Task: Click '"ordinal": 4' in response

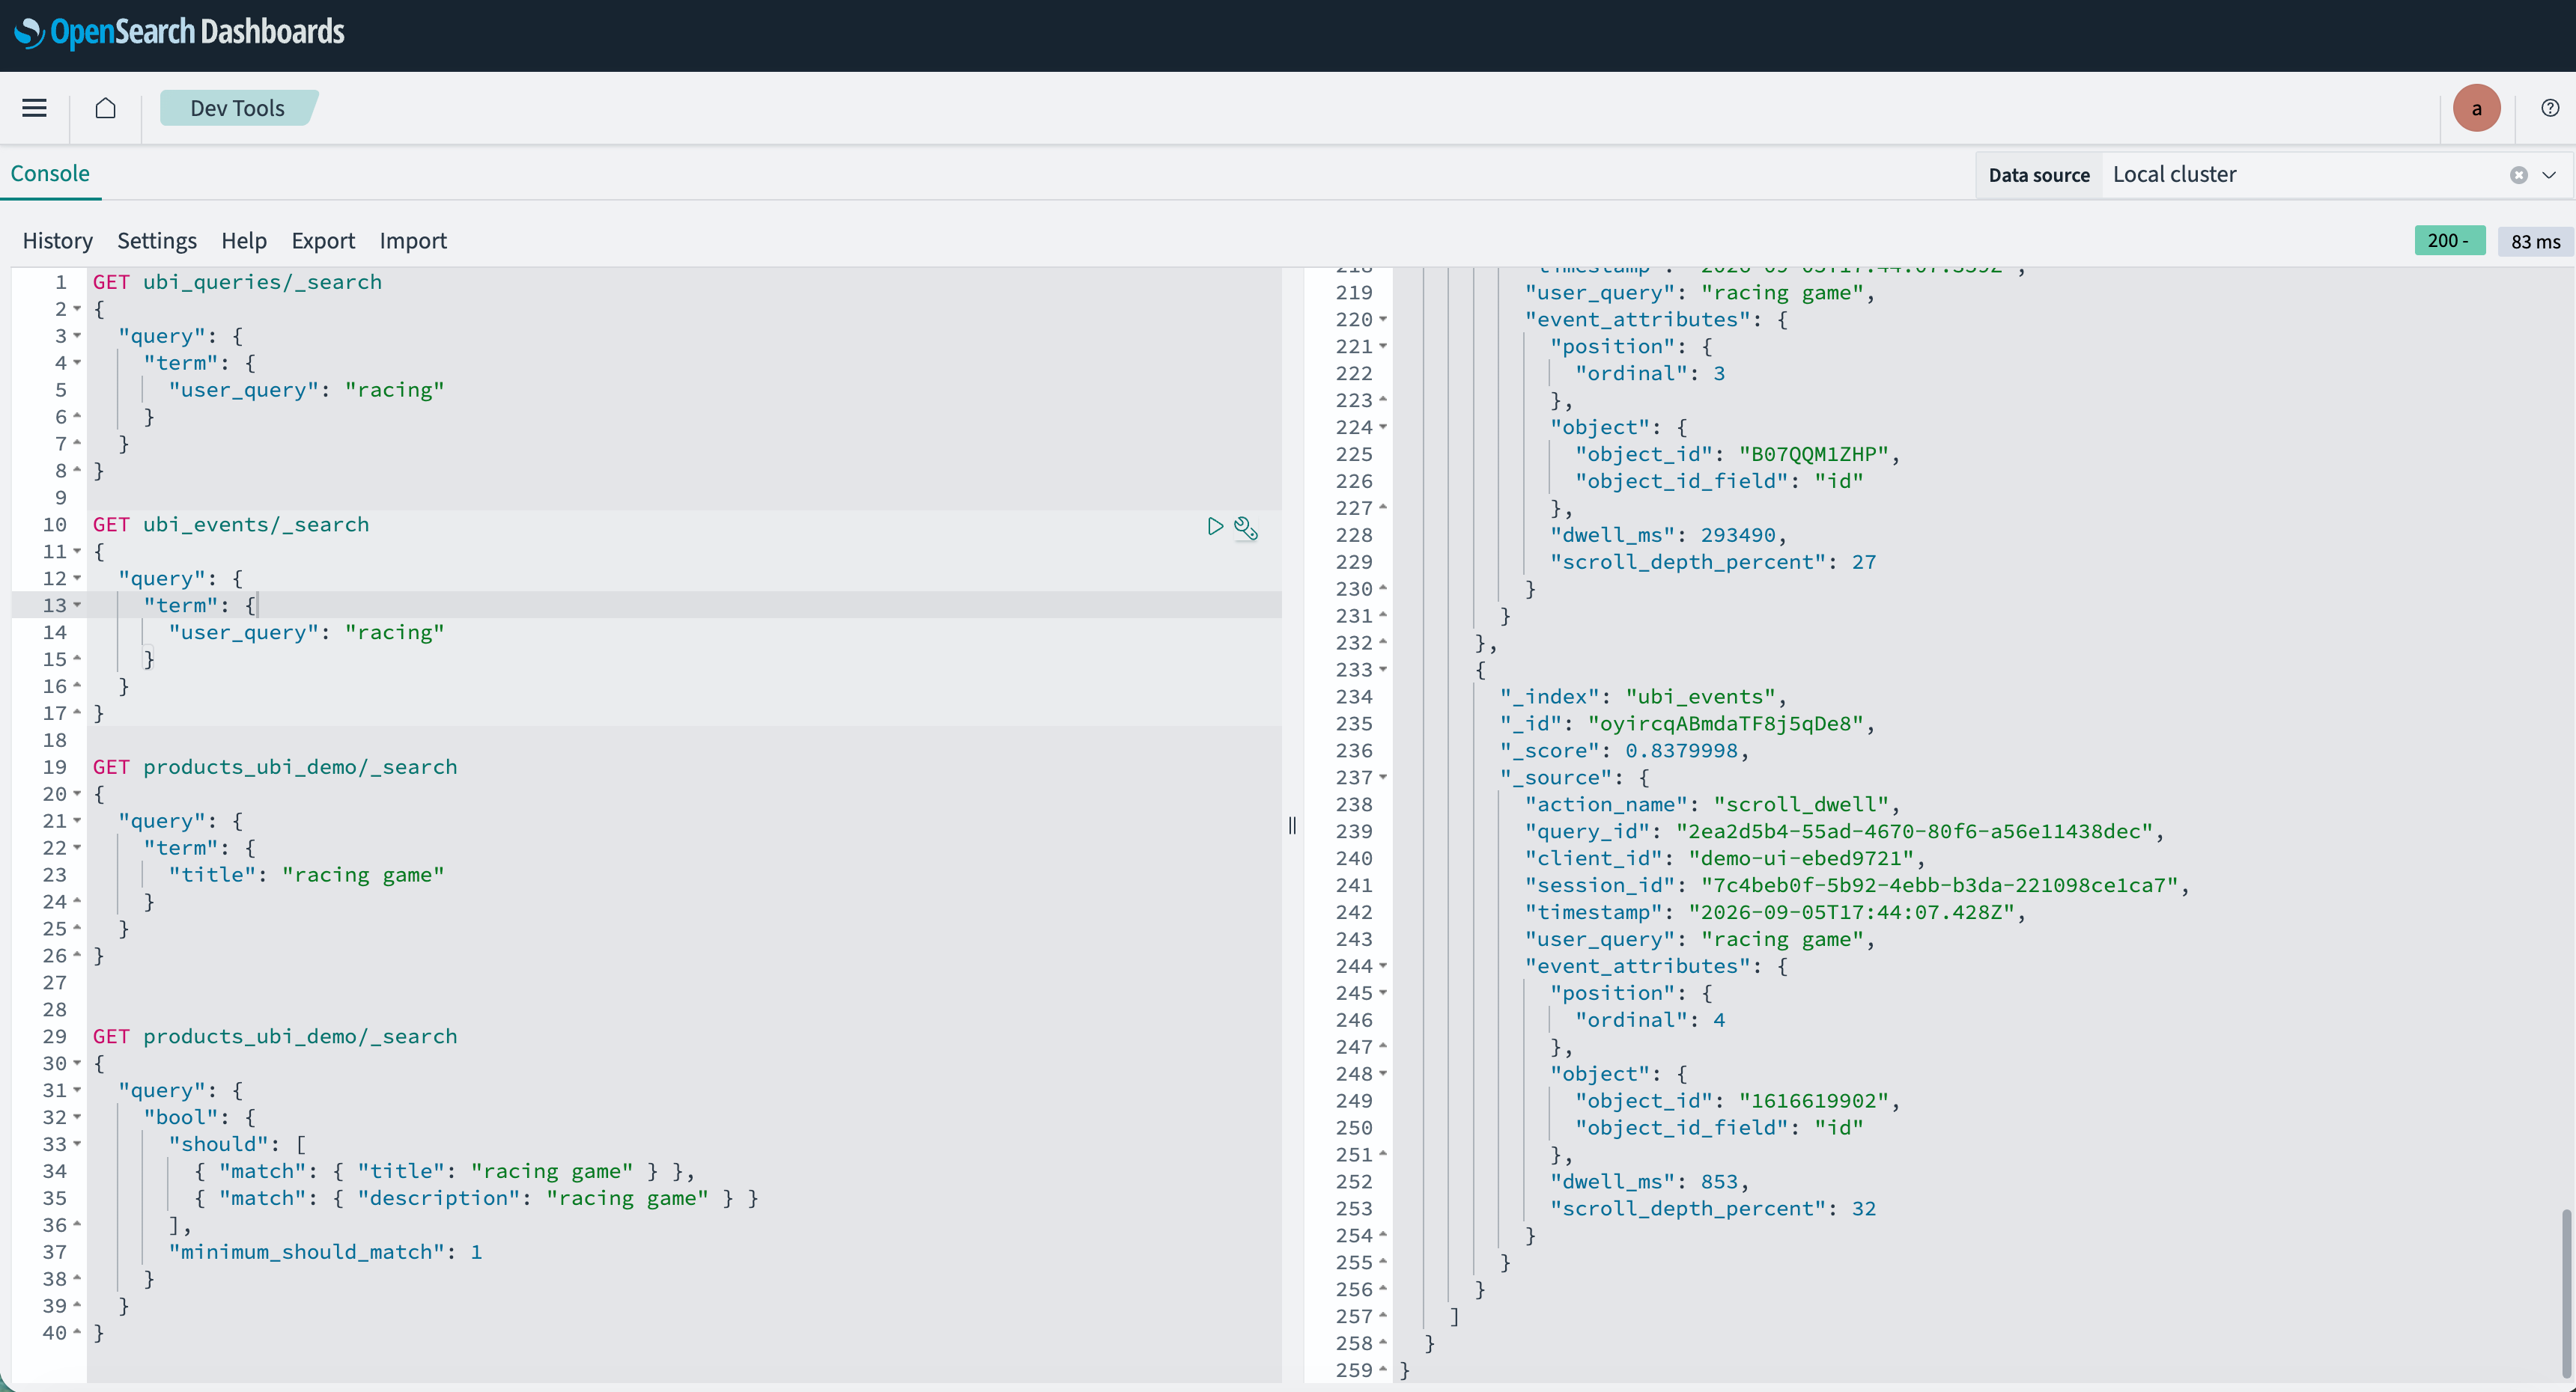Action: (x=1650, y=1020)
